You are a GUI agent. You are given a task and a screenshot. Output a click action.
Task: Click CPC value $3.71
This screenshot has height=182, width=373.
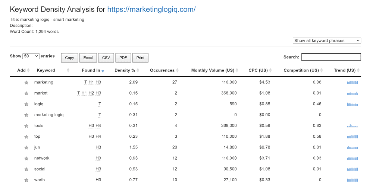265,158
